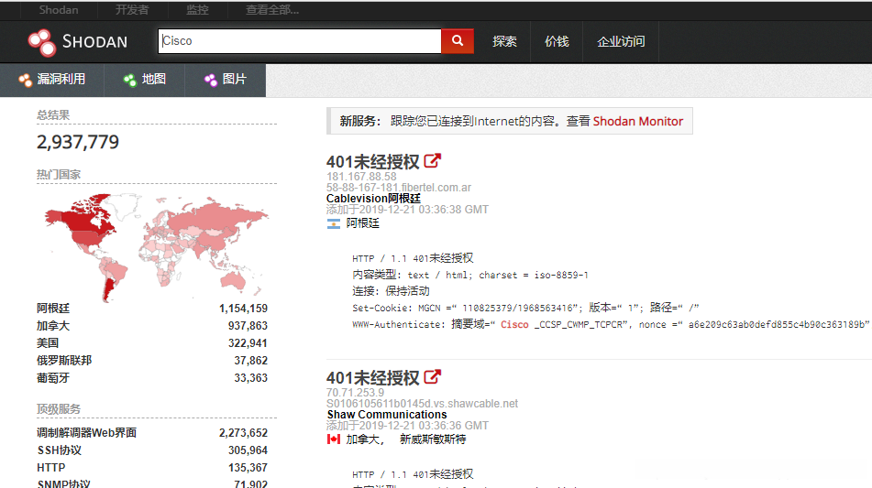
Task: Click count 2,273,652 beside 调制解调器Web界面
Action: (x=243, y=433)
